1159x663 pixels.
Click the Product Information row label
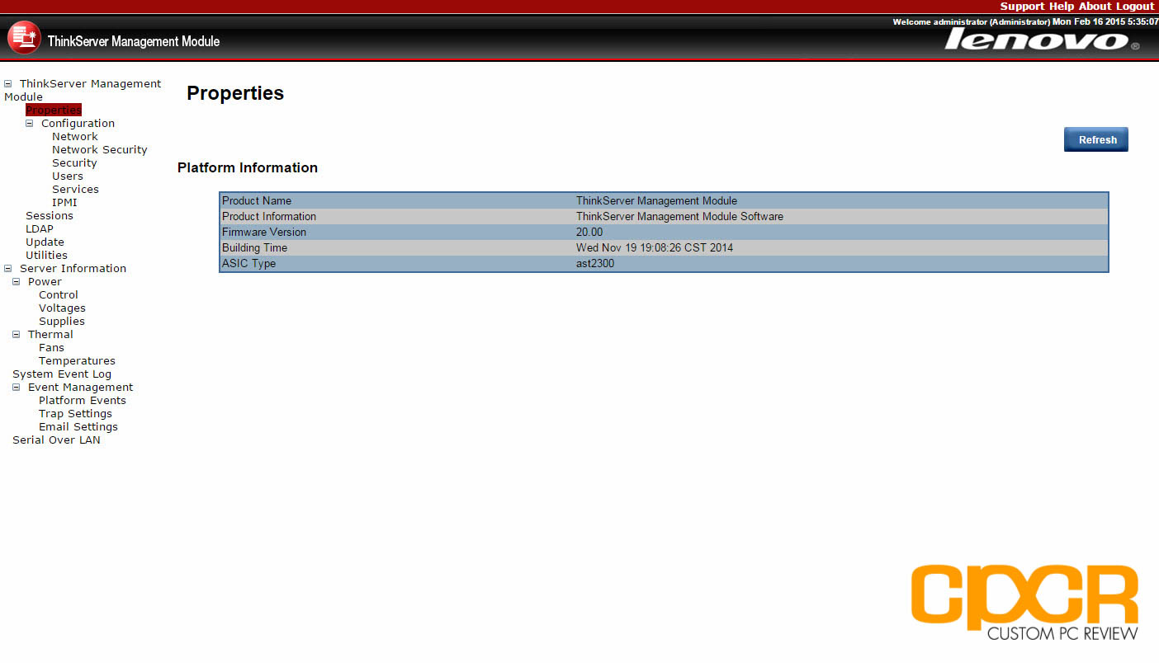click(269, 217)
